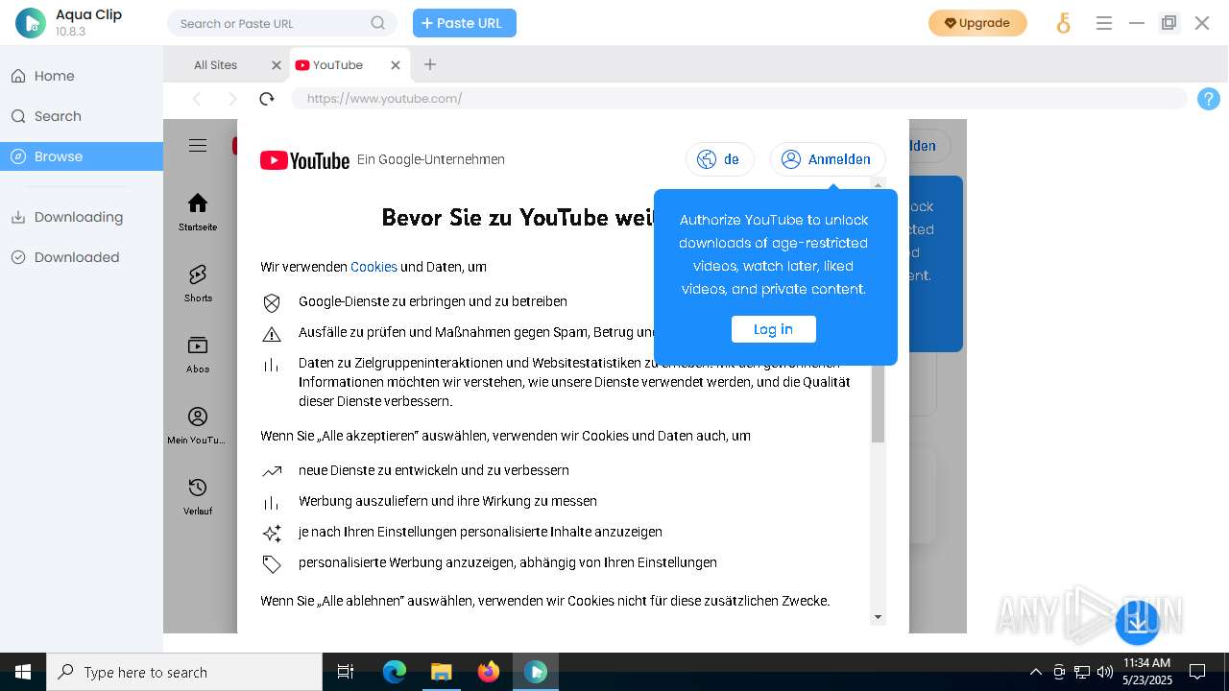Open Mein YouTube section

point(198,425)
